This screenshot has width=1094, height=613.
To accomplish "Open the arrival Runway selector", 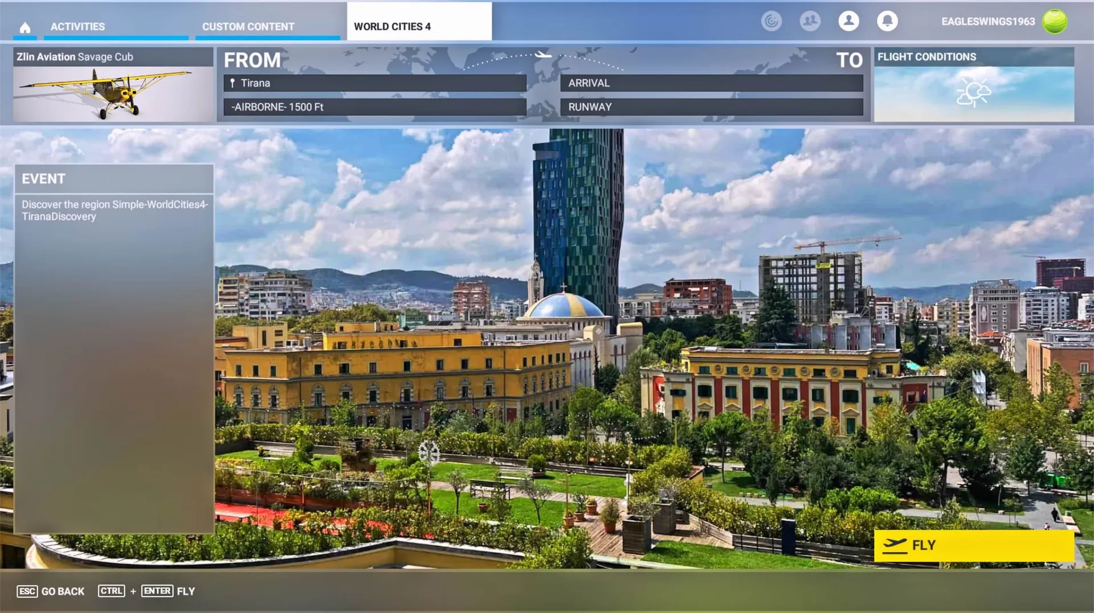I will pyautogui.click(x=711, y=107).
